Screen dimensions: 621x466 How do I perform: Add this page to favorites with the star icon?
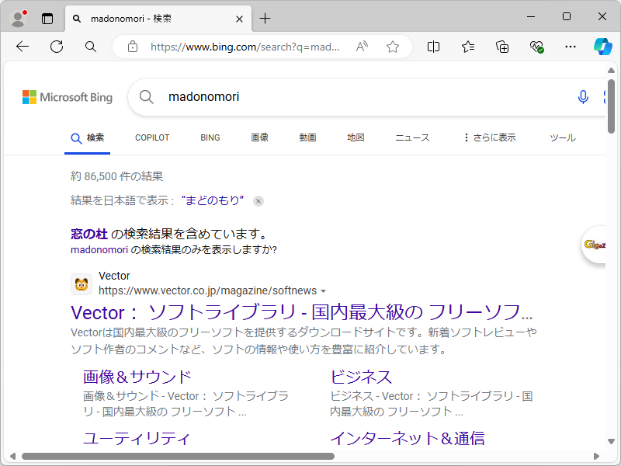pos(392,47)
